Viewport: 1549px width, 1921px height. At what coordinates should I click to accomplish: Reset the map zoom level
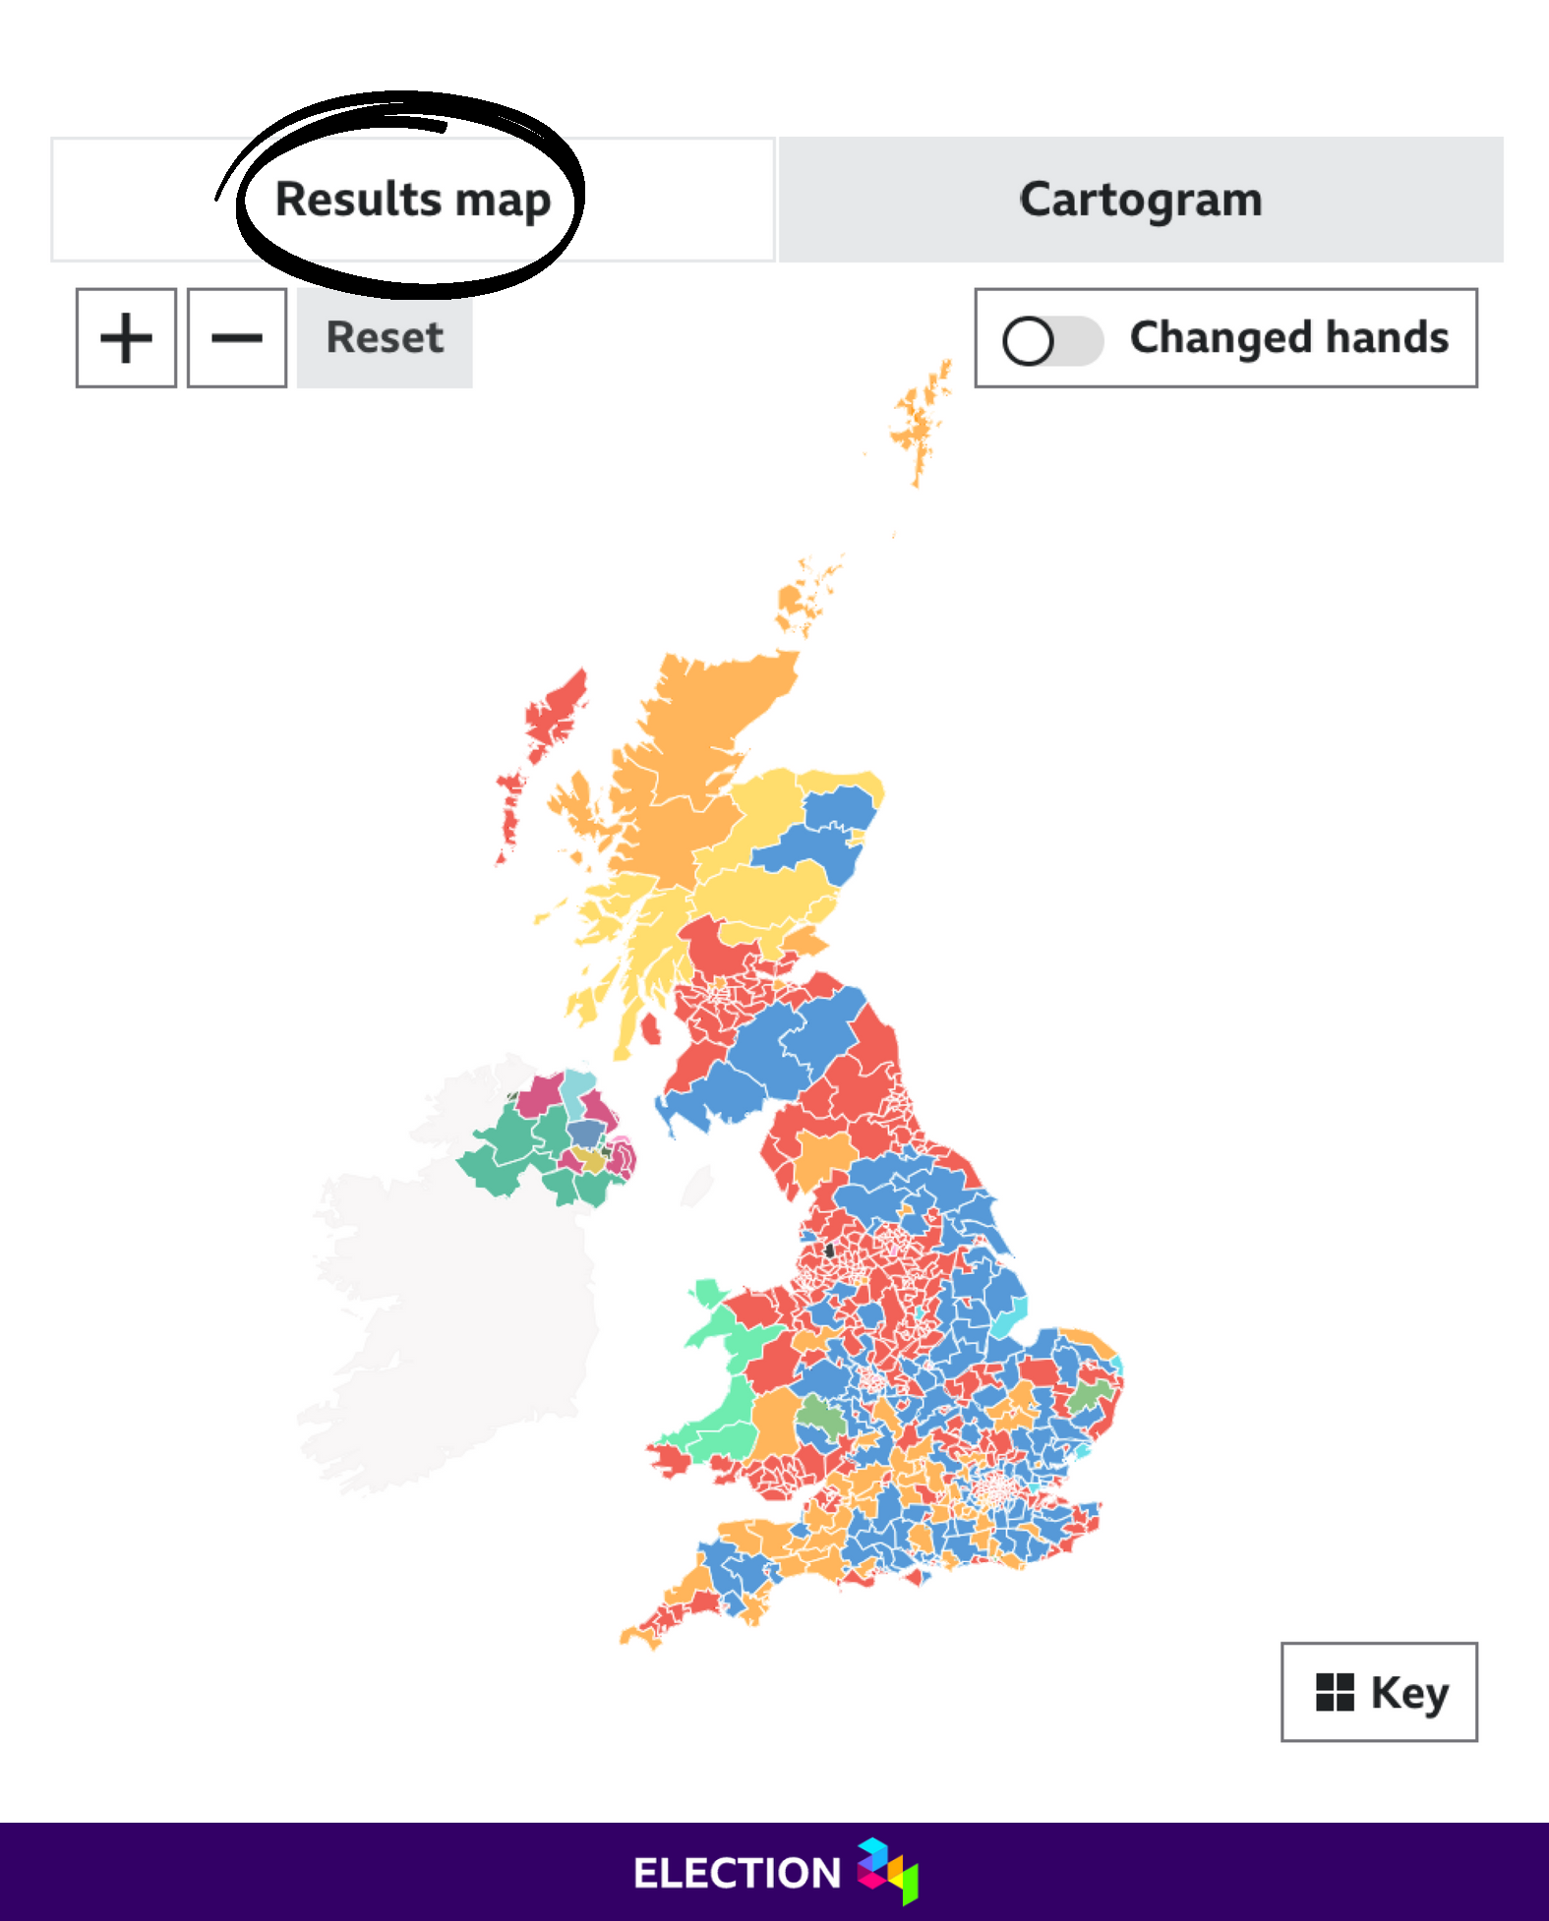385,338
